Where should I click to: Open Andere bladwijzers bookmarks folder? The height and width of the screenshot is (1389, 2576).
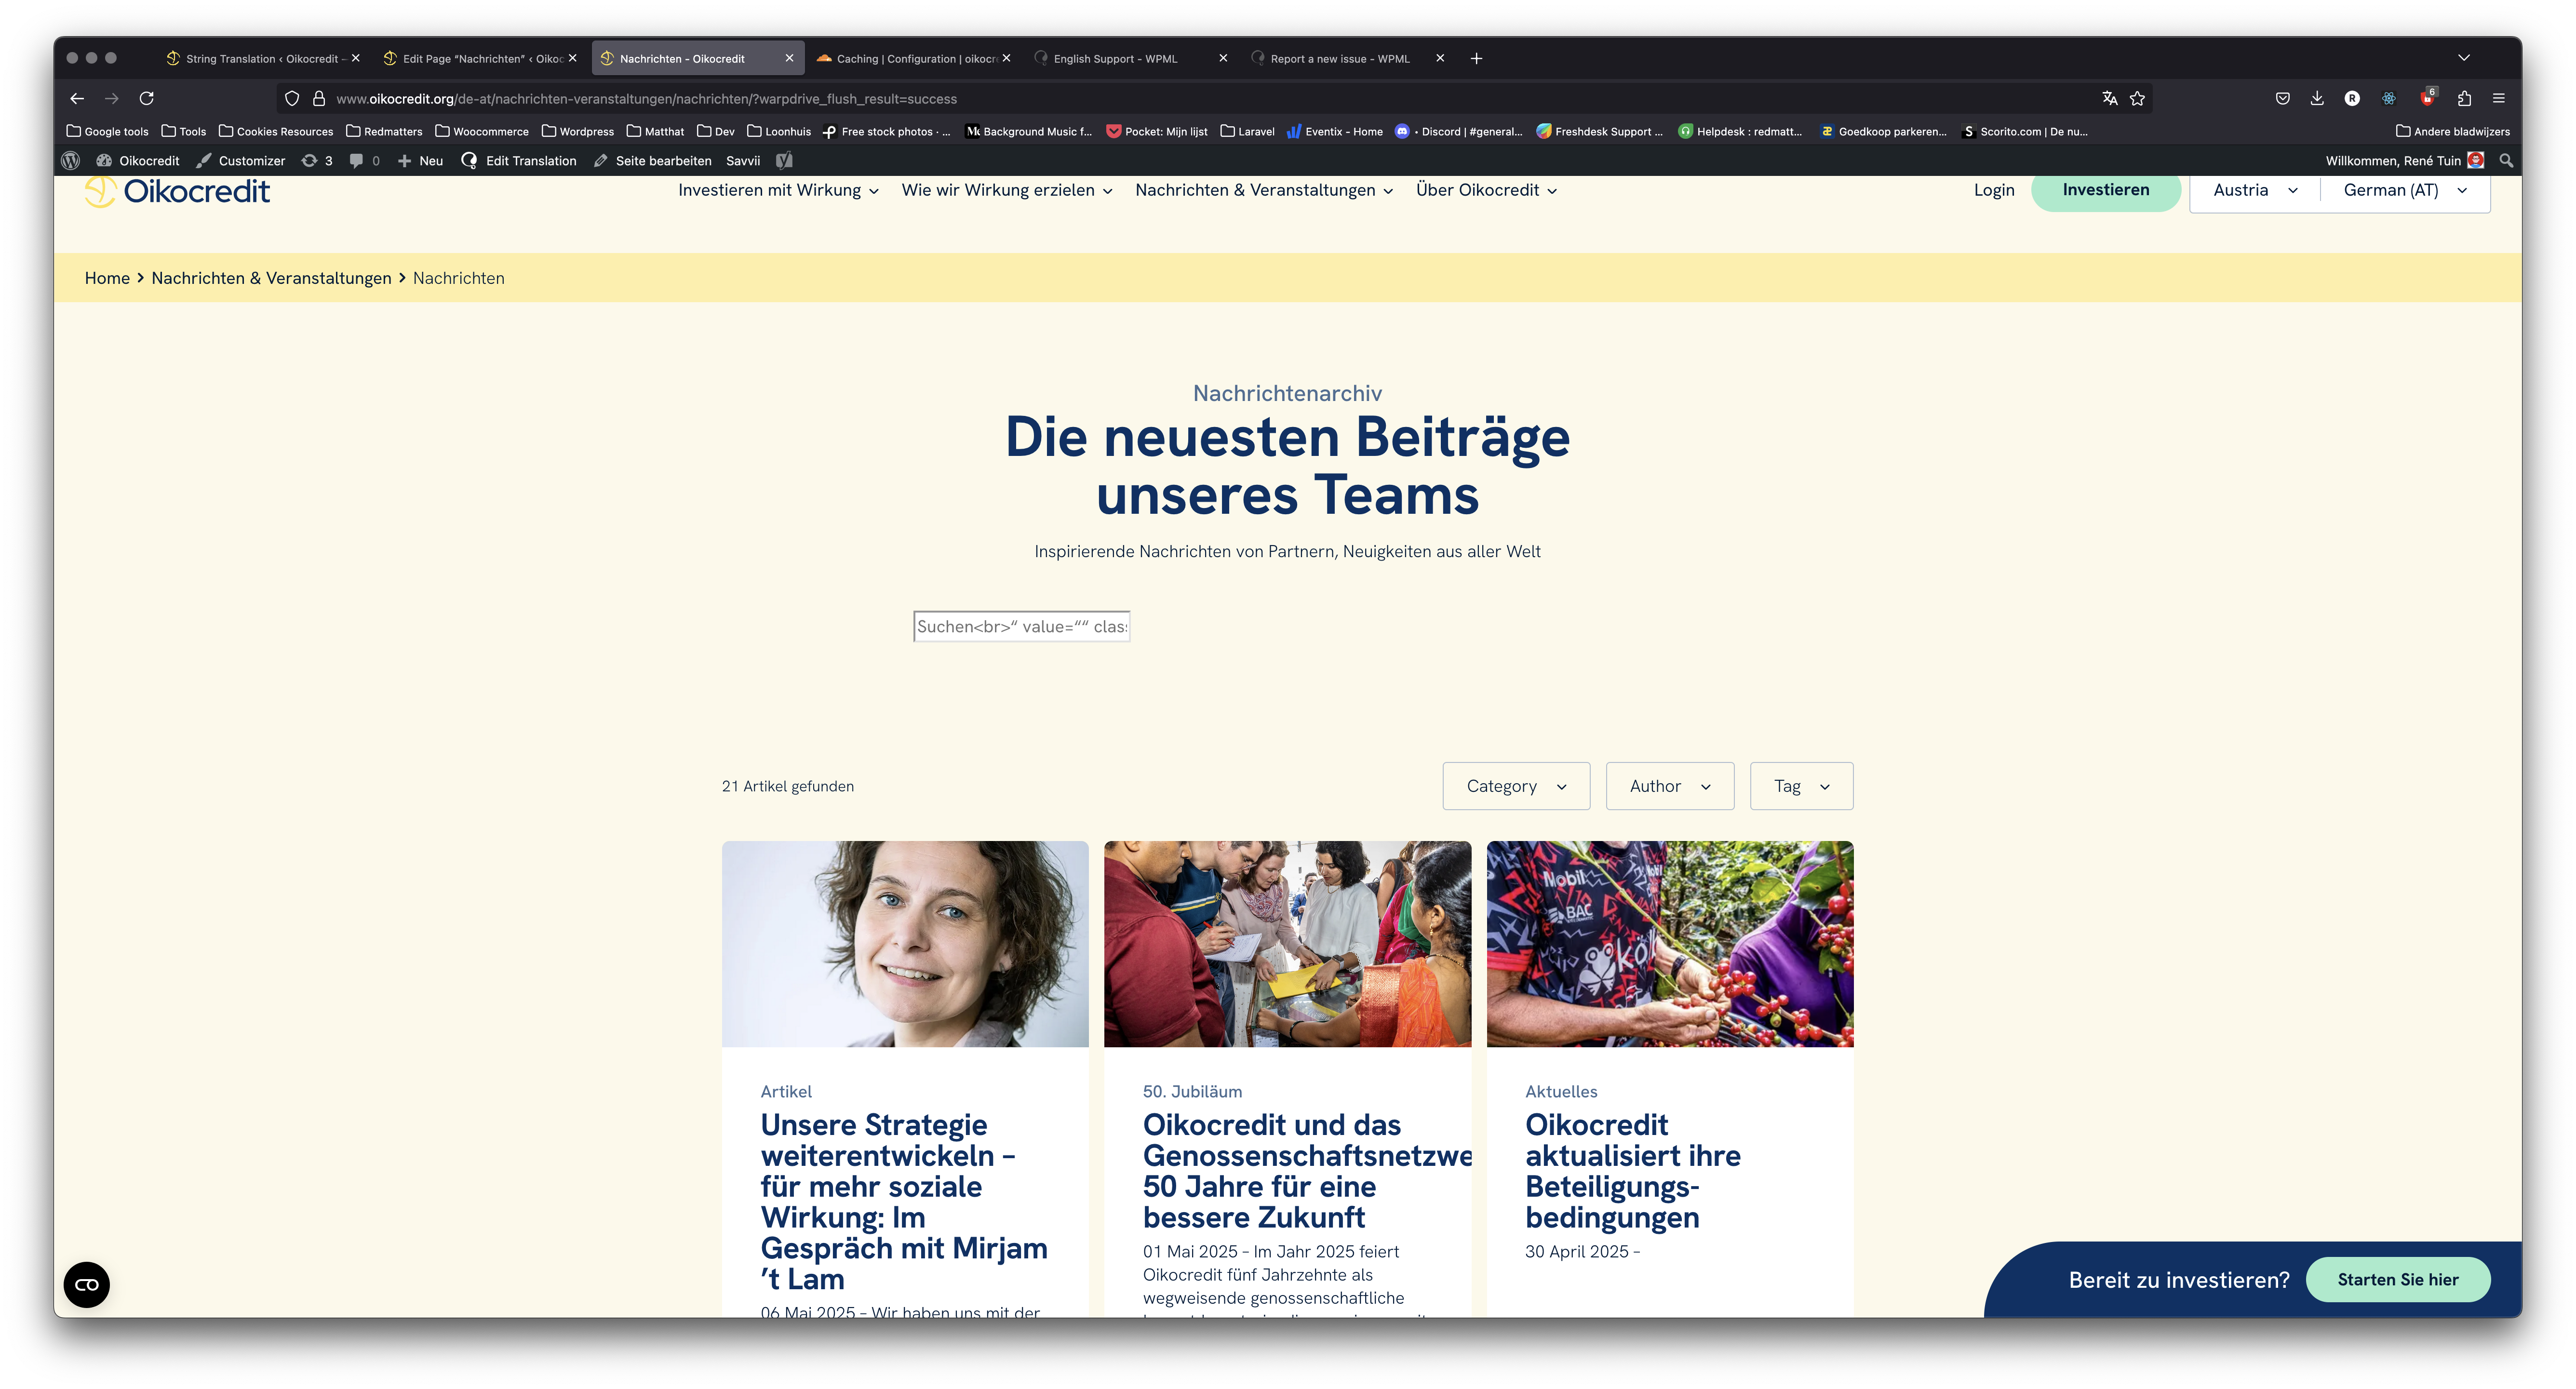(x=2453, y=131)
